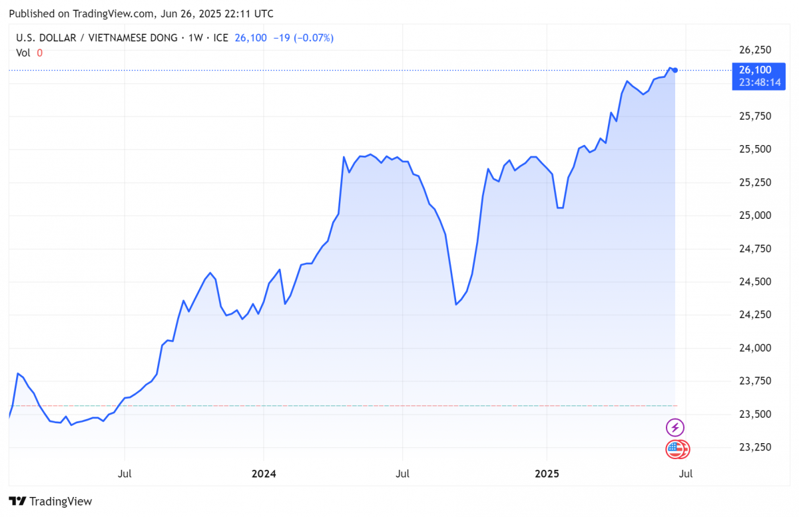This screenshot has width=799, height=517.
Task: Click the countdown timer under the price label
Action: point(758,83)
